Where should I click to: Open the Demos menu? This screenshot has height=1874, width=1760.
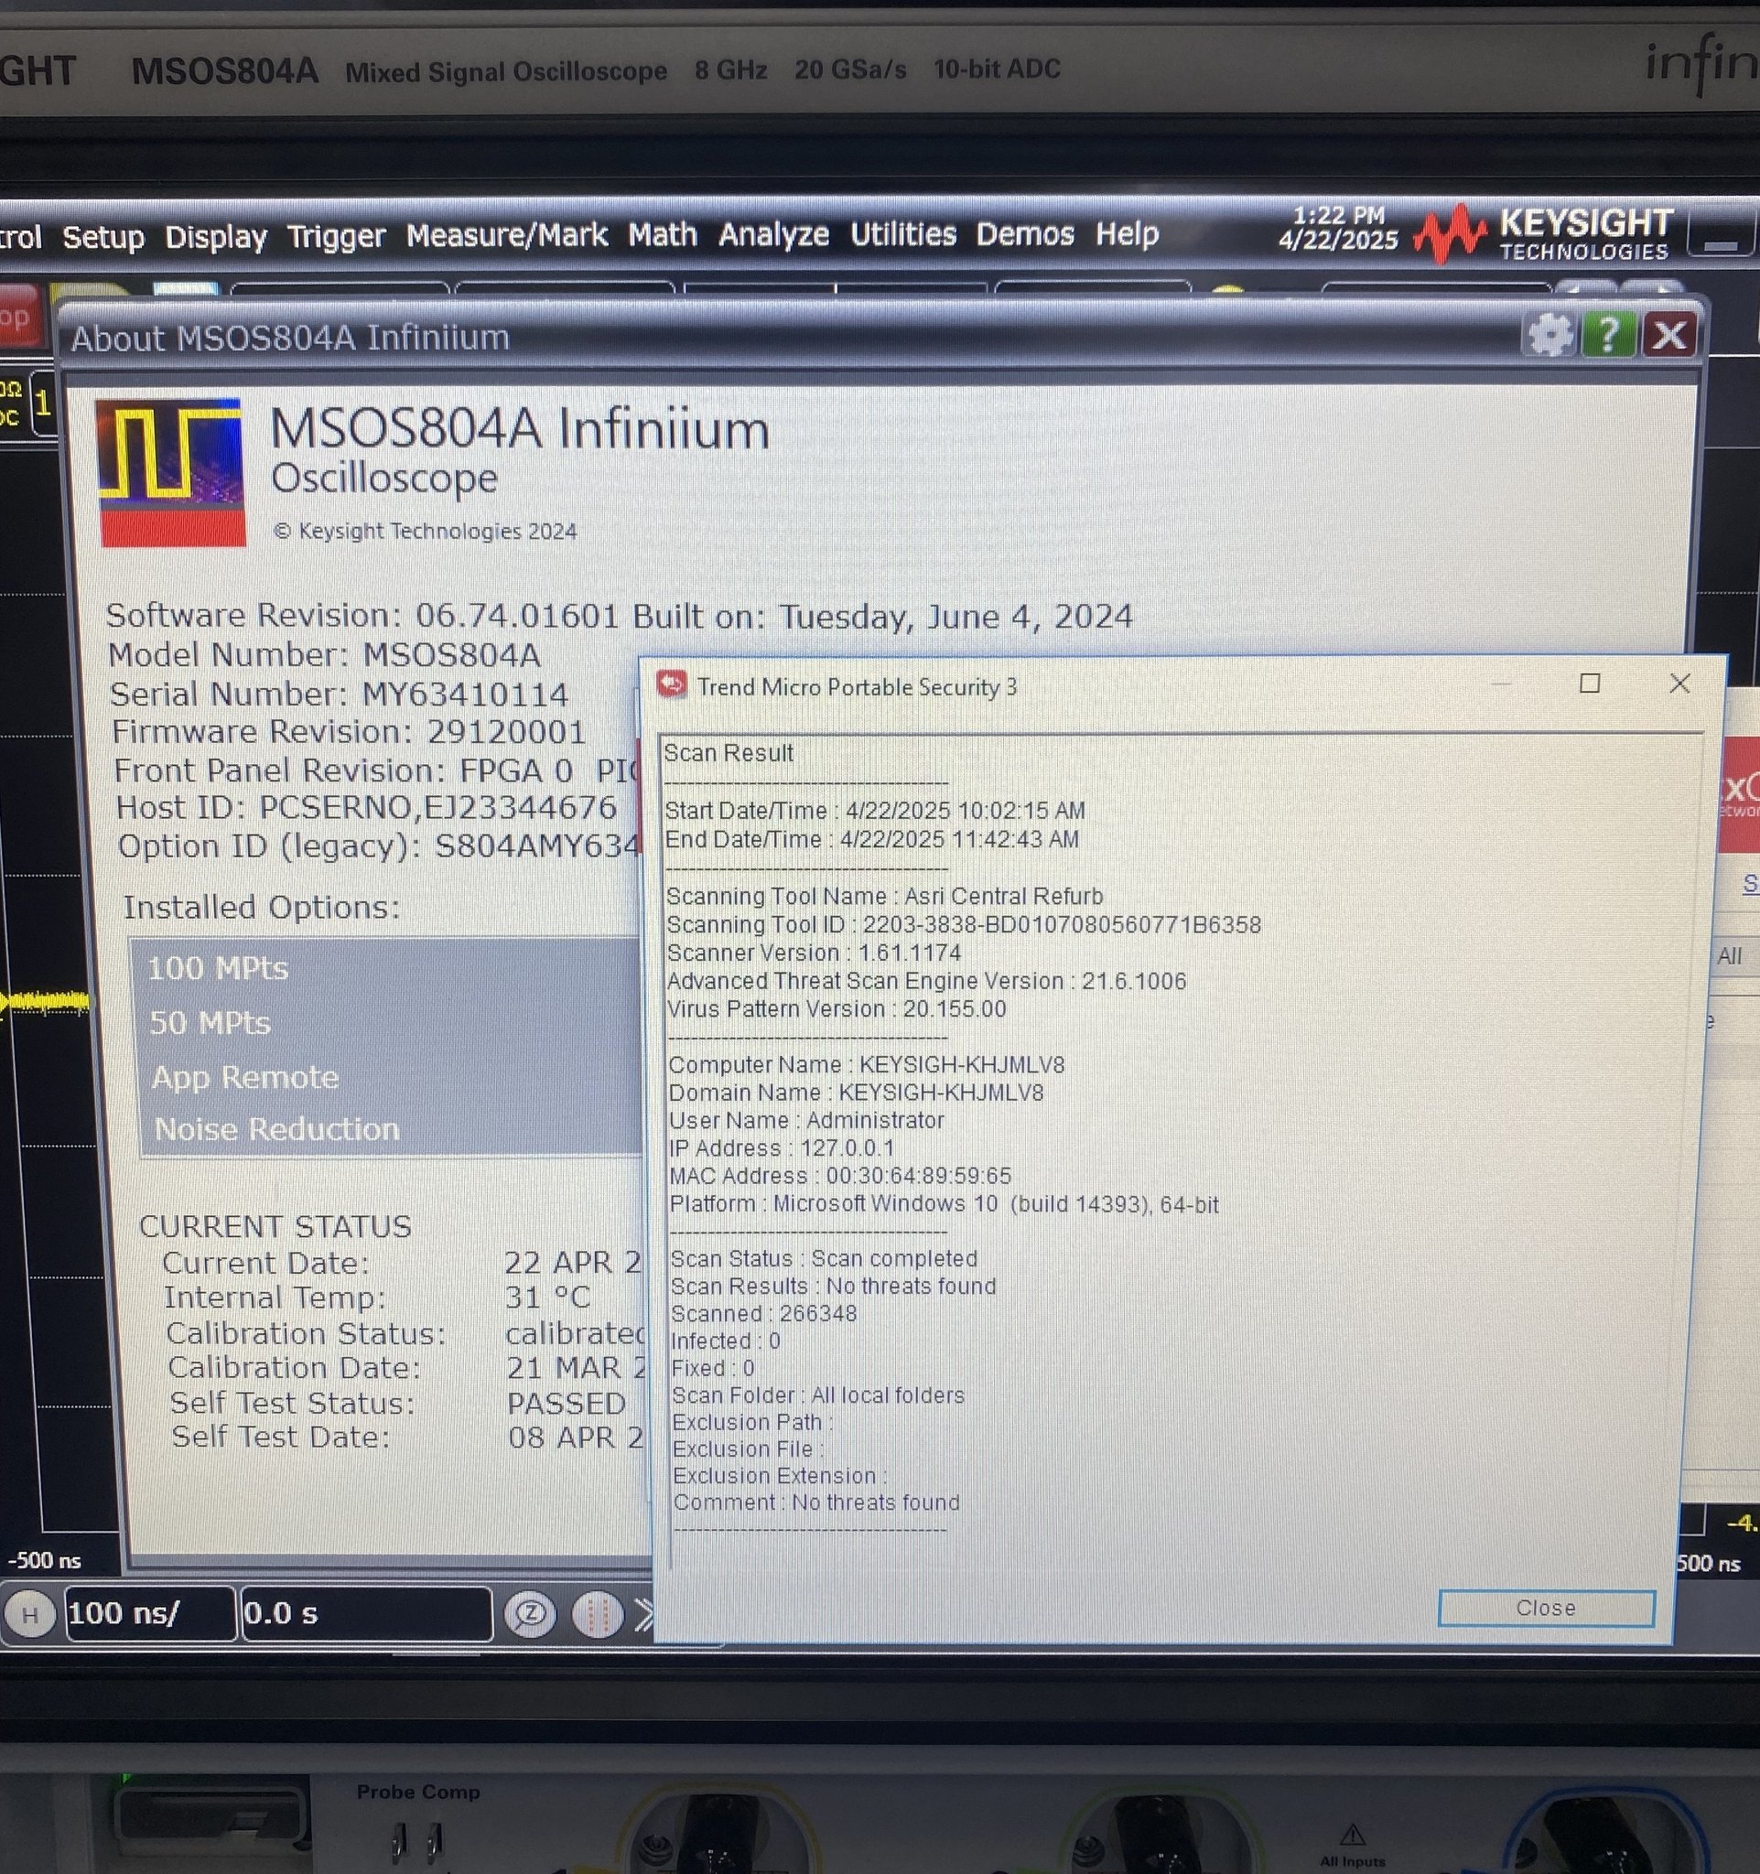point(1025,232)
